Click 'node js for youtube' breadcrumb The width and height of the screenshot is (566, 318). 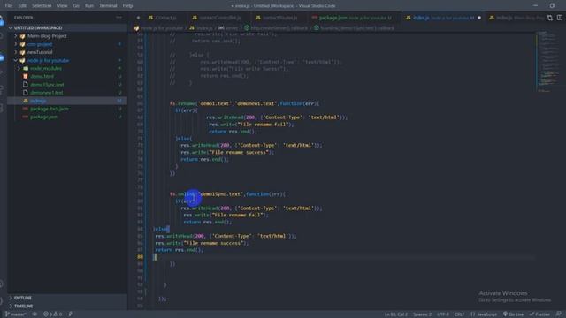pos(162,27)
